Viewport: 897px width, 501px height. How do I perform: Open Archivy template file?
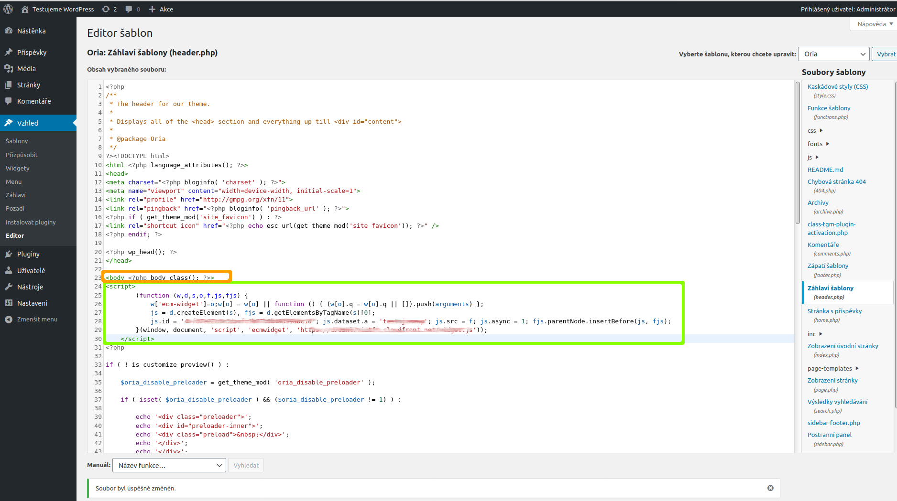coord(818,203)
